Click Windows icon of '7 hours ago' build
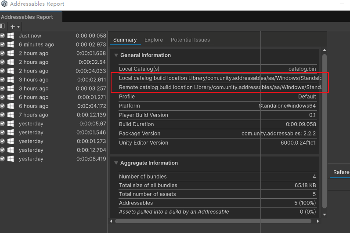Viewport: 350px width, 233px height. coord(11,115)
